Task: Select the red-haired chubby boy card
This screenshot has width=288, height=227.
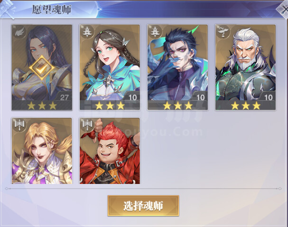Action: 110,151
